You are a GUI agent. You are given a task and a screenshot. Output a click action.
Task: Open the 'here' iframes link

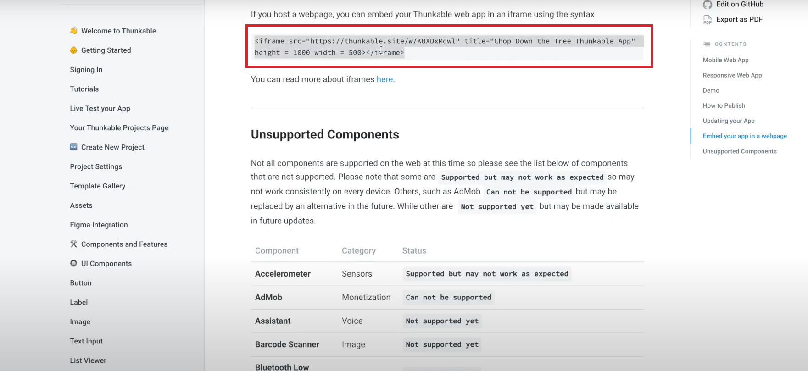tap(384, 79)
